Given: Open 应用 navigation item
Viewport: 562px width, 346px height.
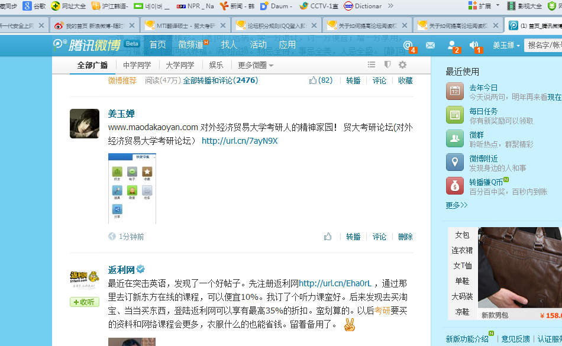Looking at the screenshot, I should pyautogui.click(x=287, y=45).
